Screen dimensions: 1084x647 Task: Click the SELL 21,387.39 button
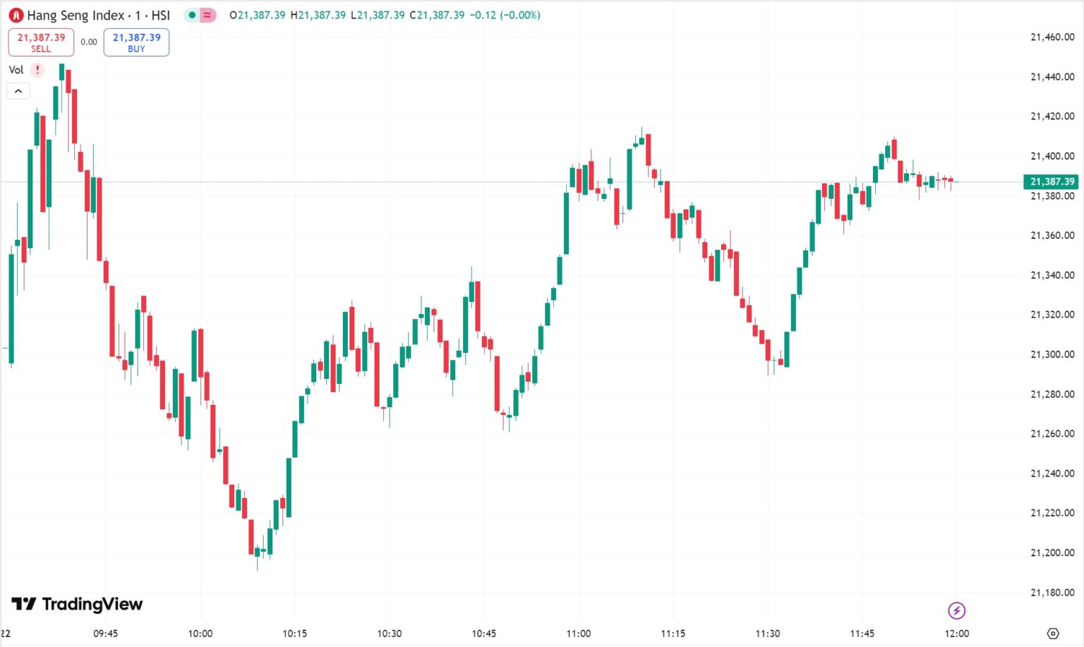(41, 42)
